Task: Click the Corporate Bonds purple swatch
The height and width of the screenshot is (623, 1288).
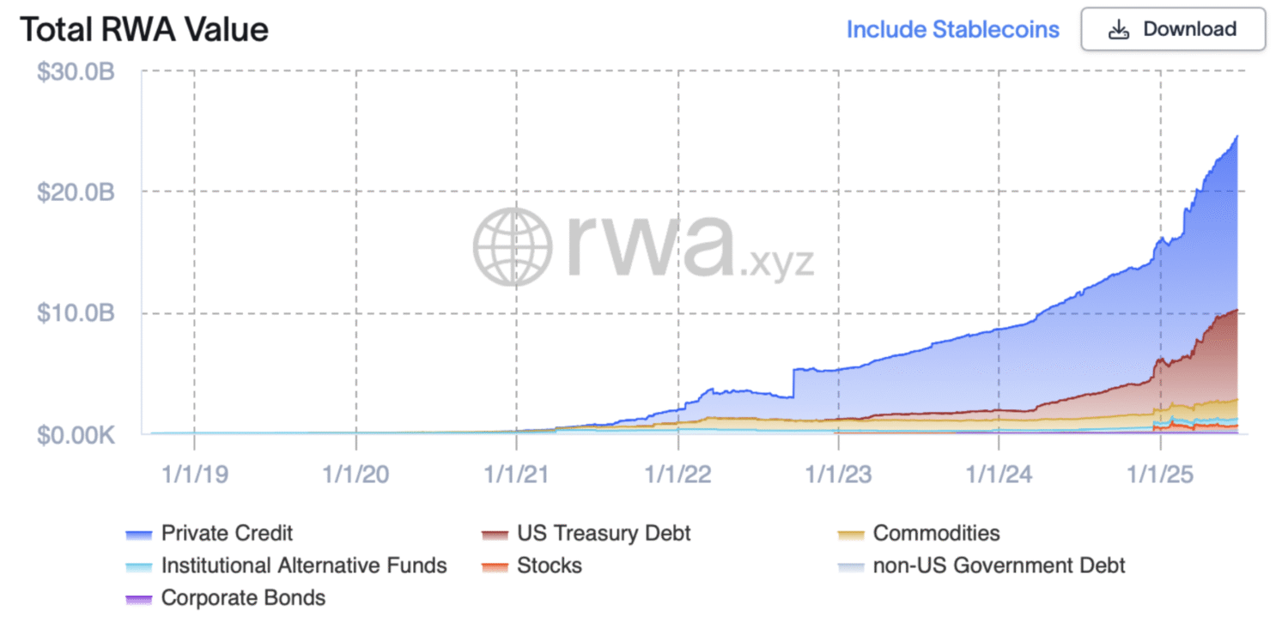Action: coord(138,600)
